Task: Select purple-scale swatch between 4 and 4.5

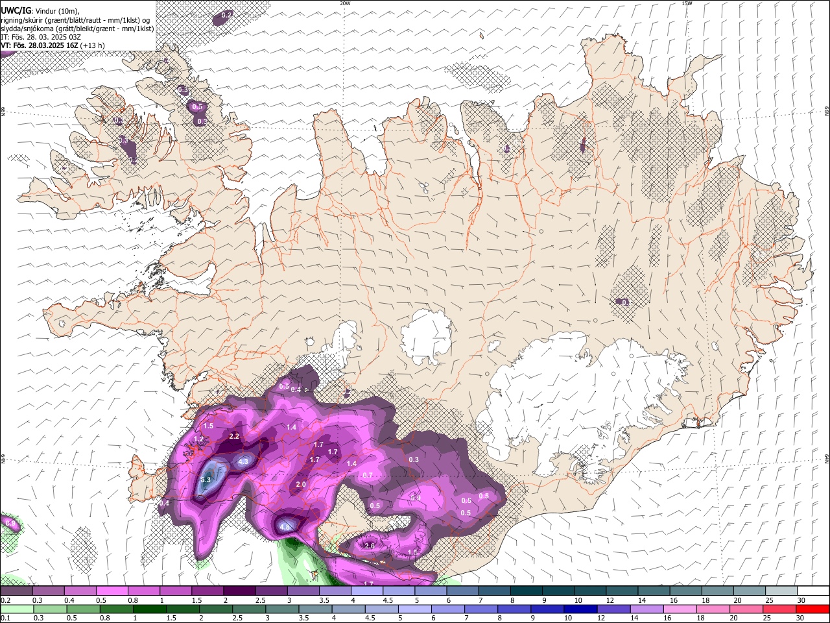Action: [x=367, y=591]
